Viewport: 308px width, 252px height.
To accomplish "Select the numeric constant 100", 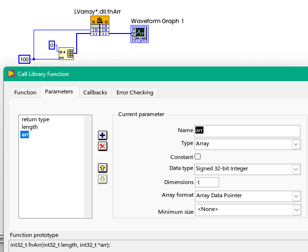I will (24, 59).
